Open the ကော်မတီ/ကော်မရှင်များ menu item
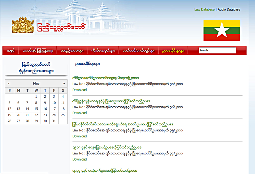 click(x=138, y=51)
